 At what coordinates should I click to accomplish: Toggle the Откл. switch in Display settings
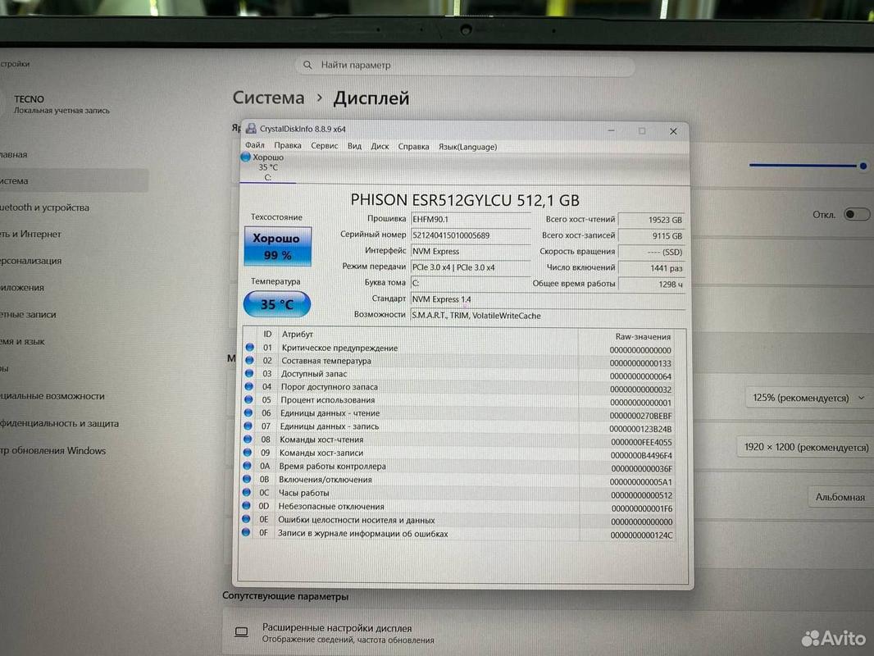(857, 215)
